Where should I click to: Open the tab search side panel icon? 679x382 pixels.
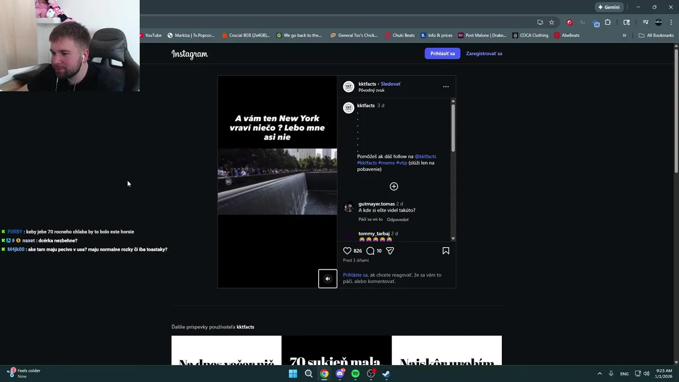tap(626, 22)
